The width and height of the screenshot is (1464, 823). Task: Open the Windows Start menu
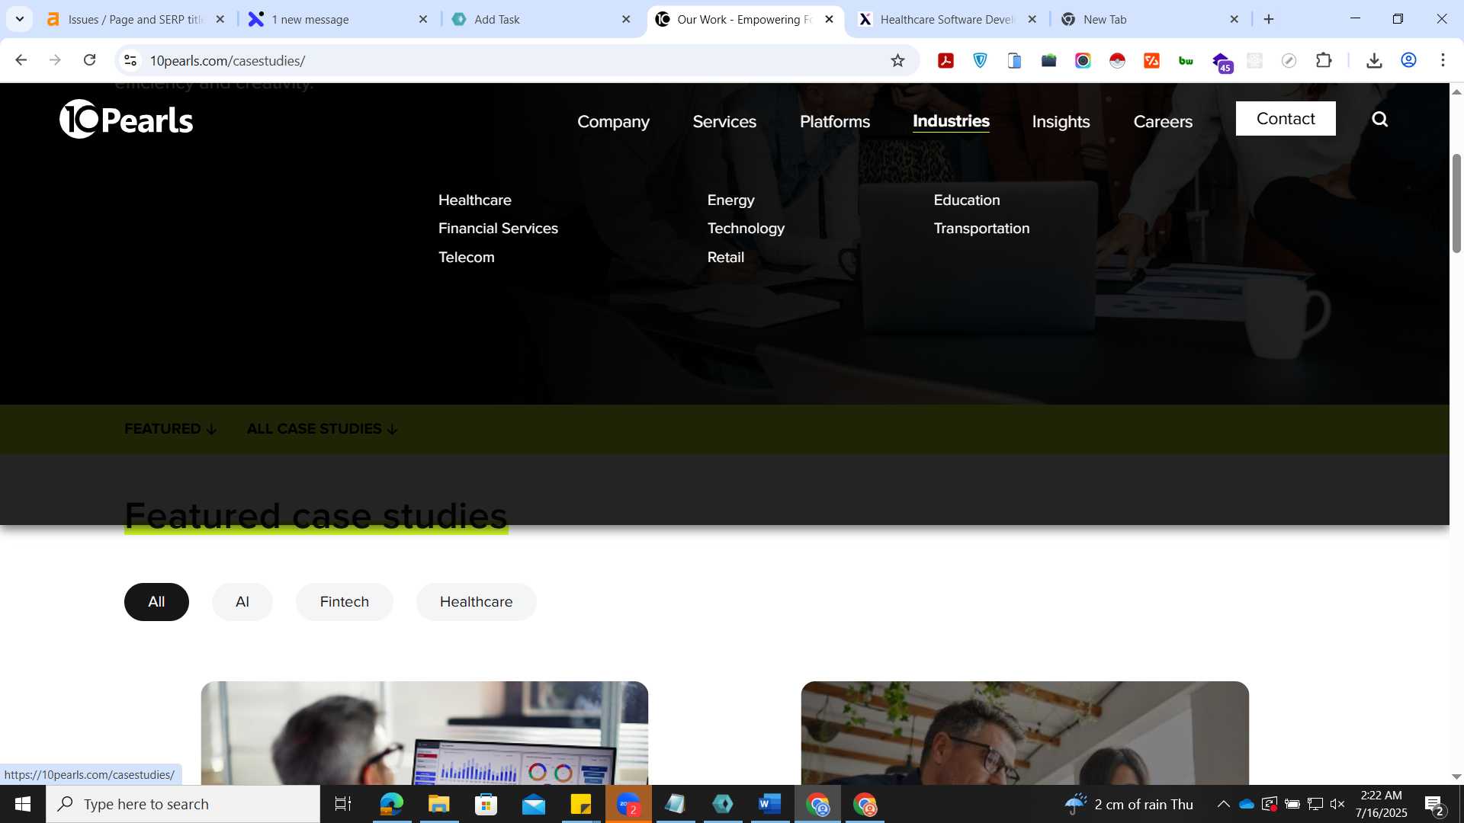tap(22, 804)
